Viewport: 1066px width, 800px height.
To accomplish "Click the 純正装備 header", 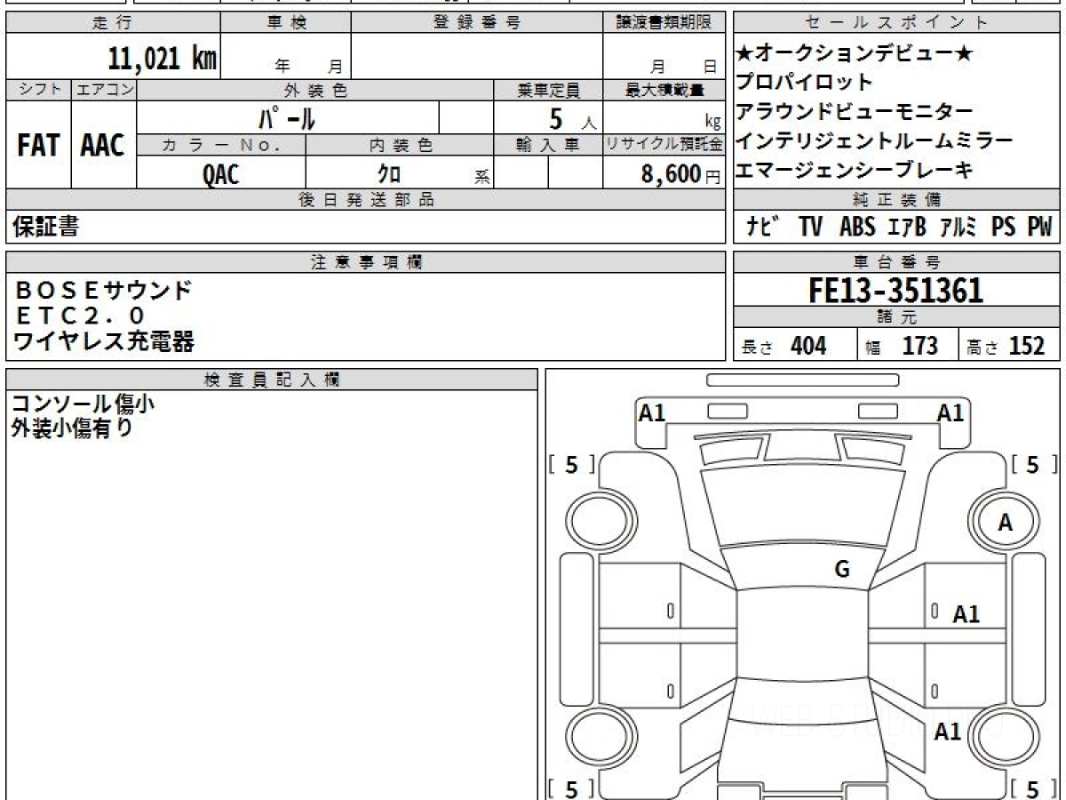I will (897, 200).
